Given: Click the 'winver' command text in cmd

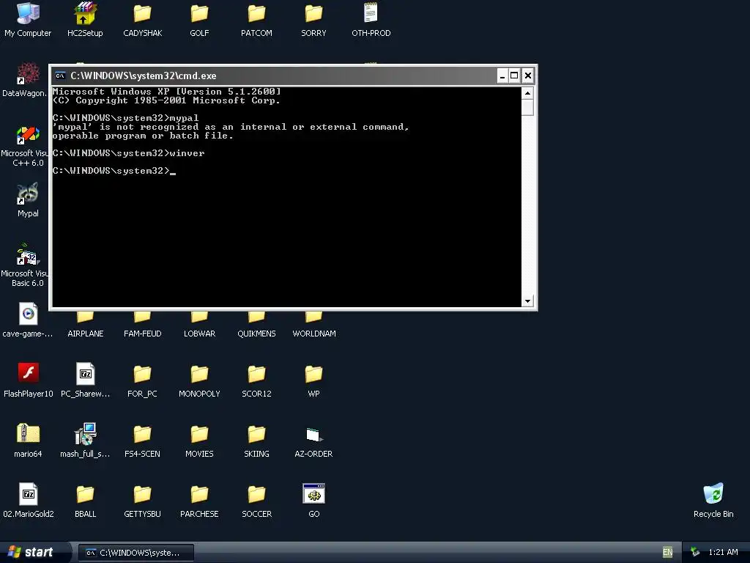Looking at the screenshot, I should tap(187, 153).
